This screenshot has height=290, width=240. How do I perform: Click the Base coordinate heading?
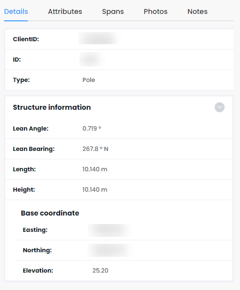coord(50,213)
